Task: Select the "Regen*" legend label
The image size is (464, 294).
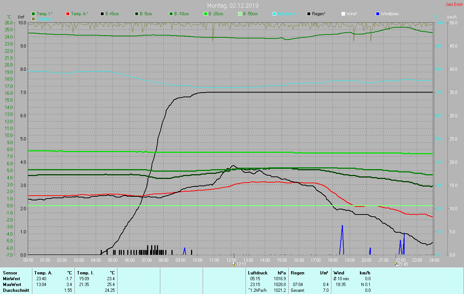Action: click(x=319, y=14)
